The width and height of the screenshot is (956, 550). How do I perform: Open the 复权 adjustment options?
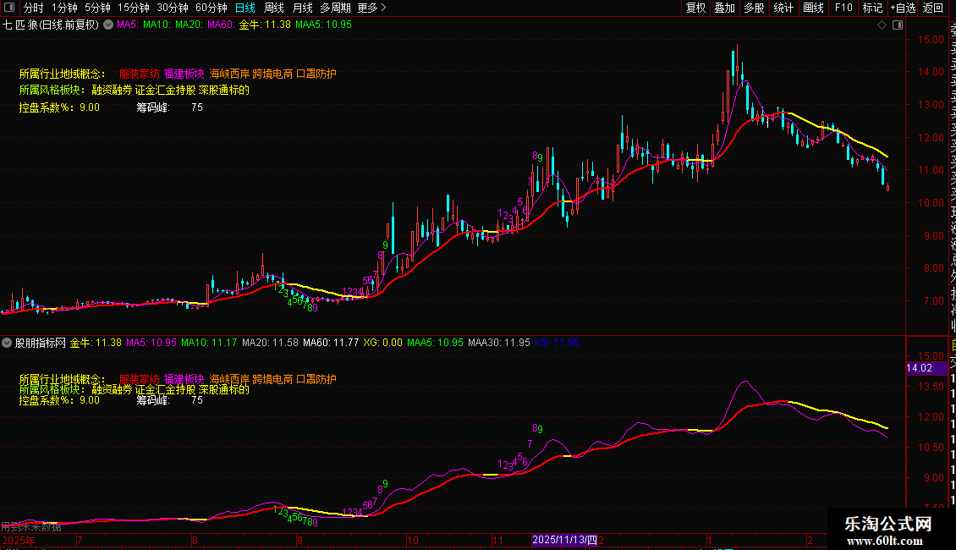[x=695, y=8]
